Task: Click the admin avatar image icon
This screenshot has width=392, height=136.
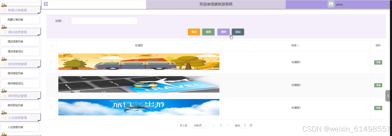Action: click(331, 4)
